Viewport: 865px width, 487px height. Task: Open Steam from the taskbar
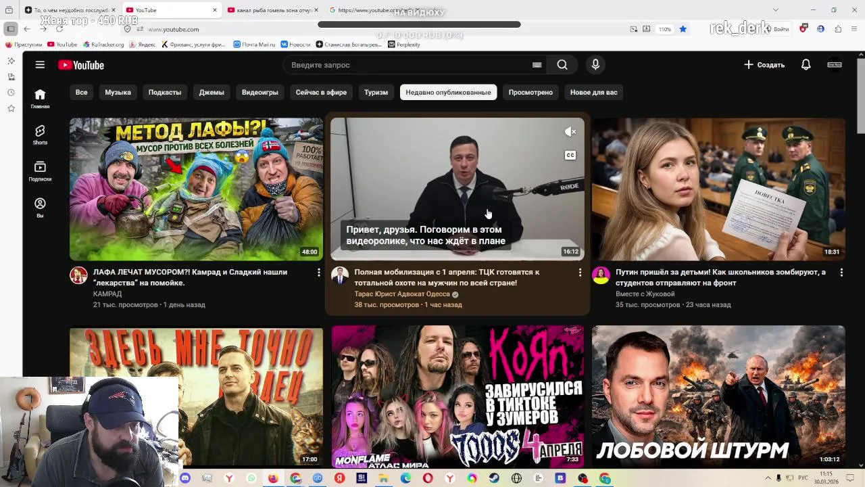tap(493, 478)
